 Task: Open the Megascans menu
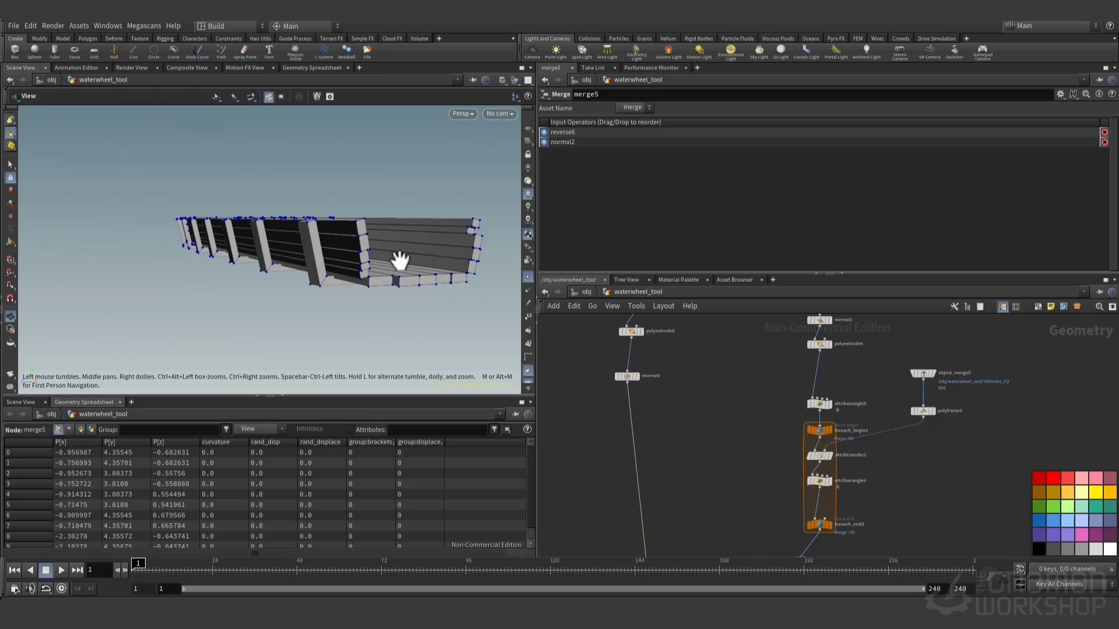coord(144,26)
